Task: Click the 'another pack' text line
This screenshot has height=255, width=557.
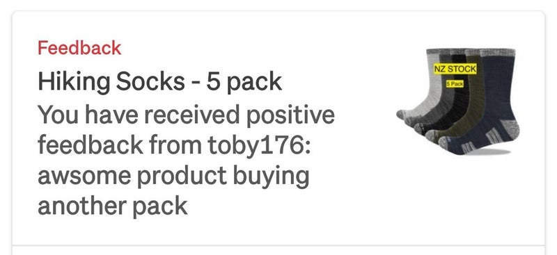Action: [112, 206]
